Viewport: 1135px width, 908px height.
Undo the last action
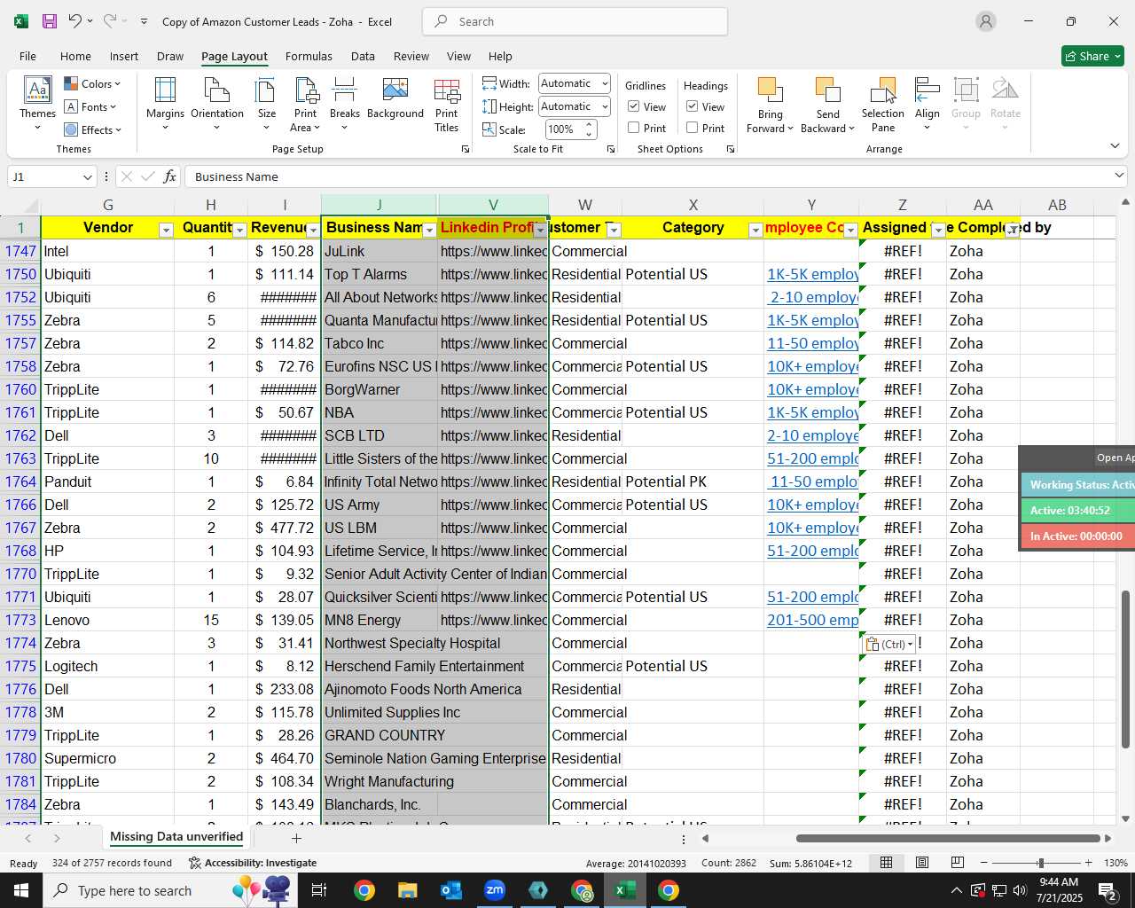pos(74,21)
